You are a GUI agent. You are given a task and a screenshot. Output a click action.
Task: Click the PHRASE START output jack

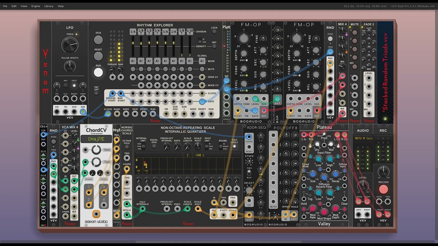click(x=112, y=94)
